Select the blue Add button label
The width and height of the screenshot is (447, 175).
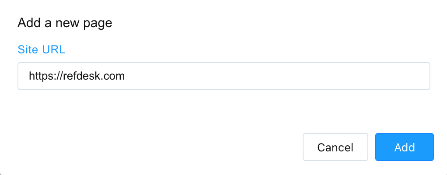coord(405,147)
